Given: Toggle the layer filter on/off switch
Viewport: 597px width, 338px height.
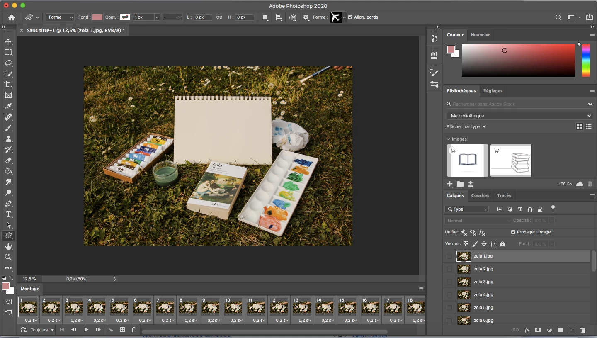Looking at the screenshot, I should pos(553,209).
